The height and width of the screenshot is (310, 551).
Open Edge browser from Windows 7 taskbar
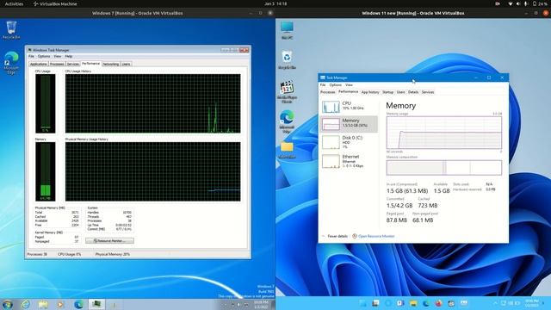coord(78,304)
